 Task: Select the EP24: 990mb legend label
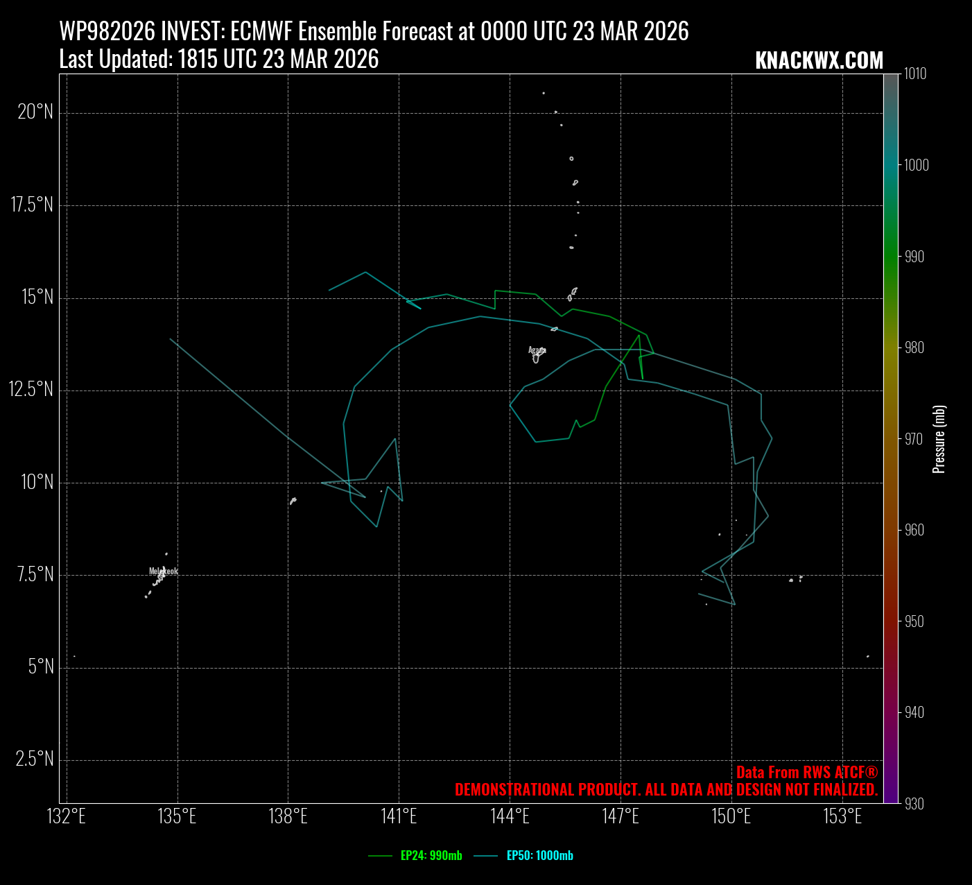[x=431, y=856]
